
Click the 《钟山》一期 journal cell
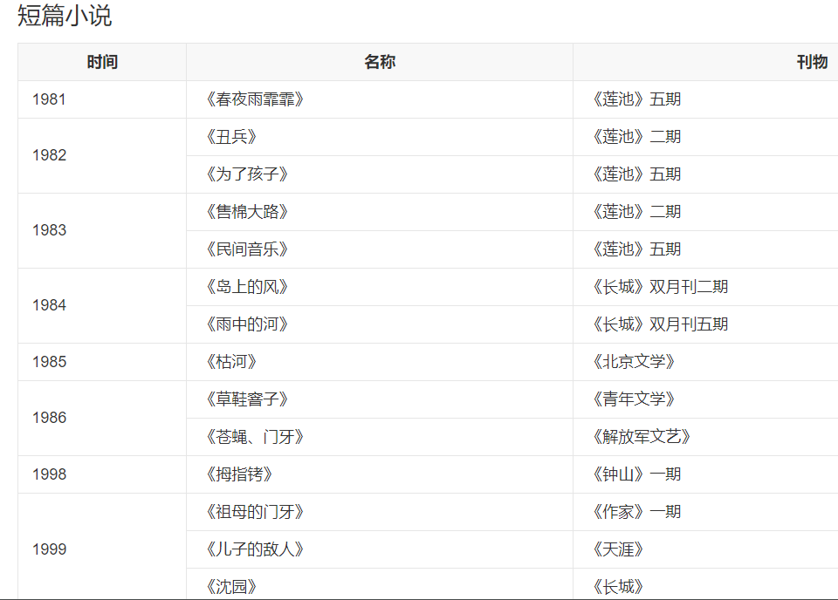pos(635,474)
